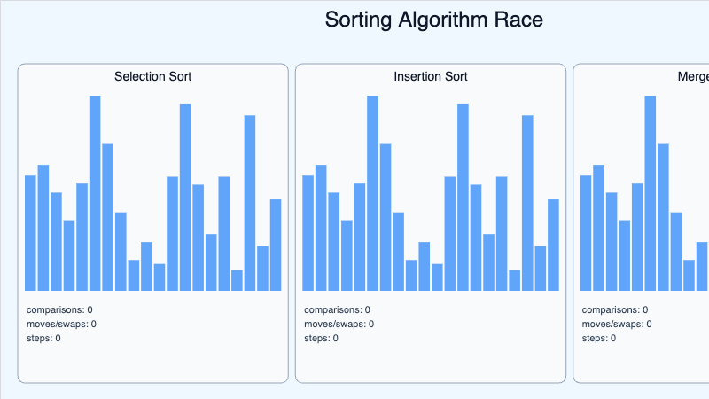Click the shortest bar in Selection Sort chart

pos(237,280)
